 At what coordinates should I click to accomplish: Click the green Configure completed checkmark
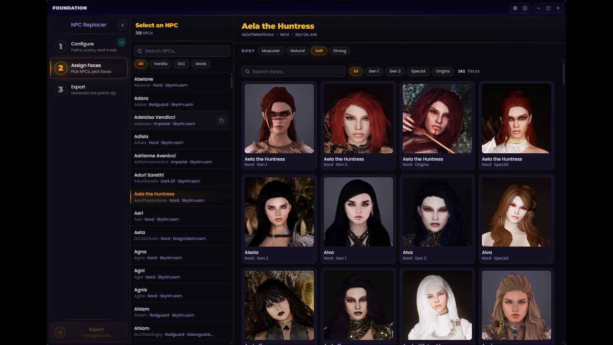[121, 42]
